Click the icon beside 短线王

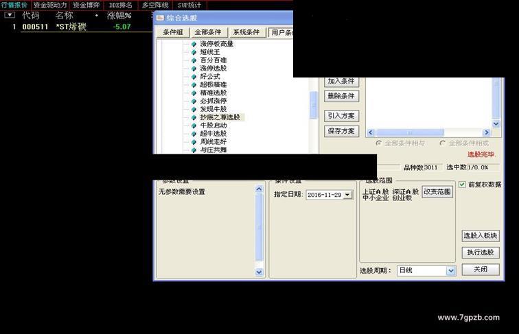(194, 52)
